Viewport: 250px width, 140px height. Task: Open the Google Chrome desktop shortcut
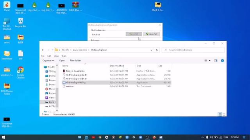pyautogui.click(x=20, y=72)
